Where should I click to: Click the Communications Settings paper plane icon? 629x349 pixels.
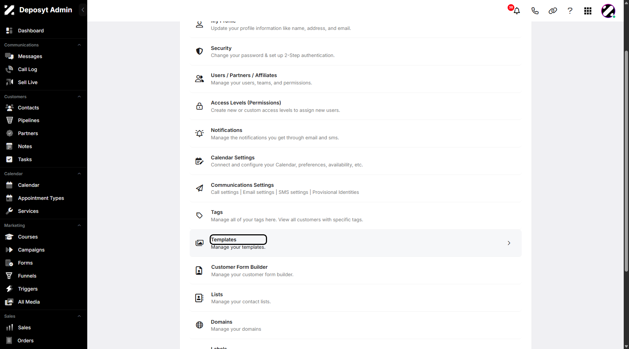pyautogui.click(x=199, y=188)
